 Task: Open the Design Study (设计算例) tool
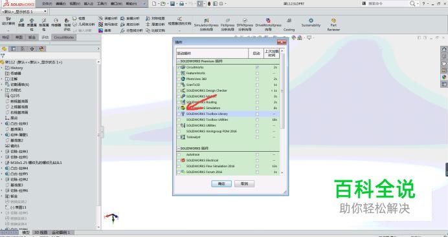[x=8, y=22]
